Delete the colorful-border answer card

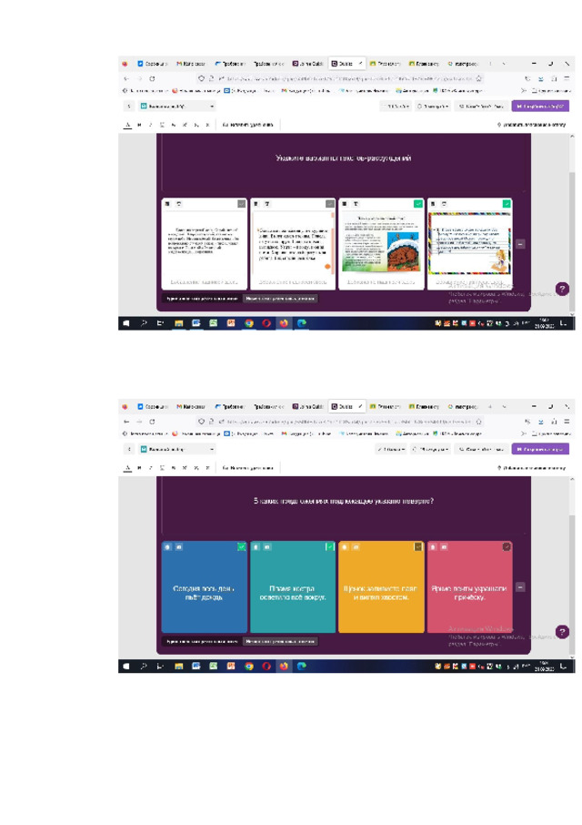[433, 204]
